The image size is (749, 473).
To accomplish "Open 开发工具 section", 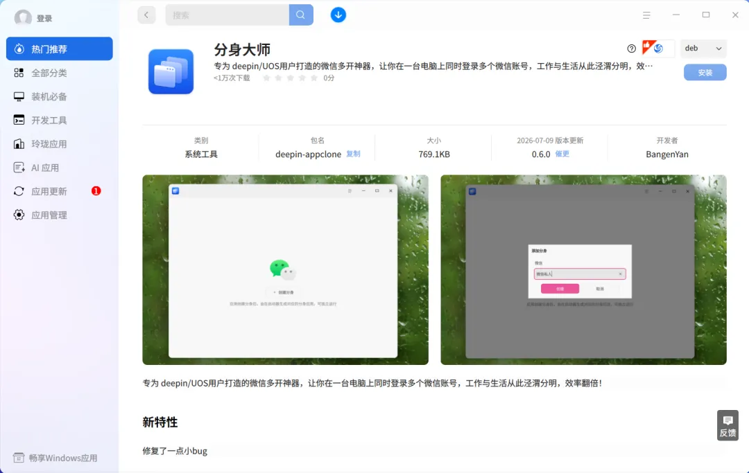I will 59,121.
